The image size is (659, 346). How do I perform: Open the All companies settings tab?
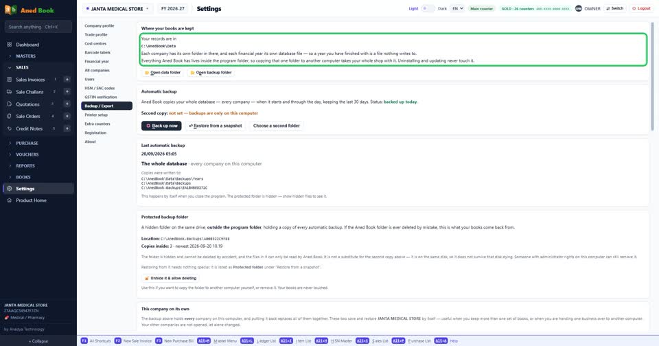click(106, 70)
